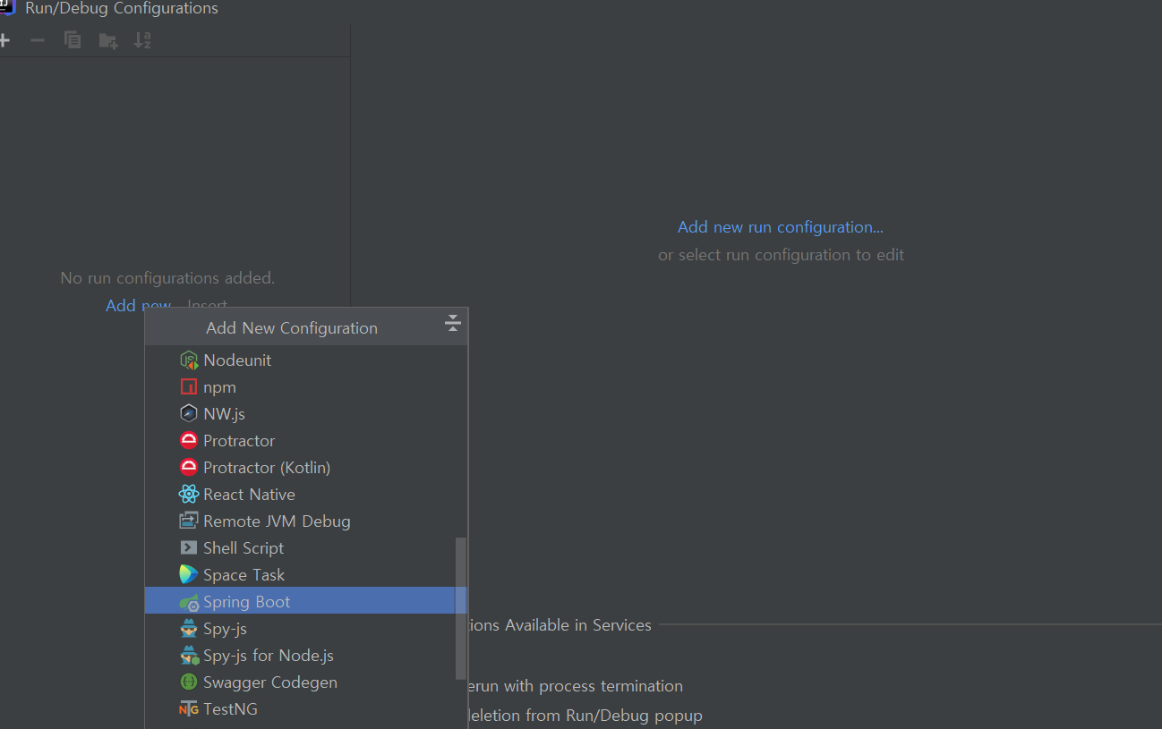Click the Nodeunit icon in the list
The image size is (1162, 729).
click(189, 360)
